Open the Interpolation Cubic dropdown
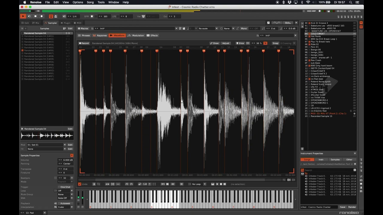 click(65, 207)
